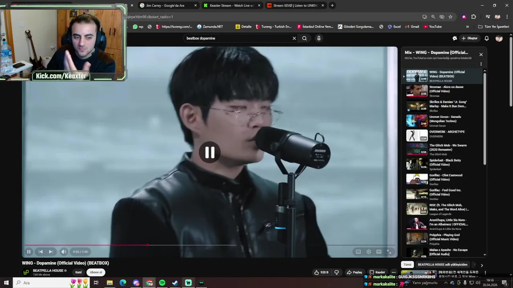Close the Mix playlist panel
The image size is (513, 288).
tap(481, 54)
